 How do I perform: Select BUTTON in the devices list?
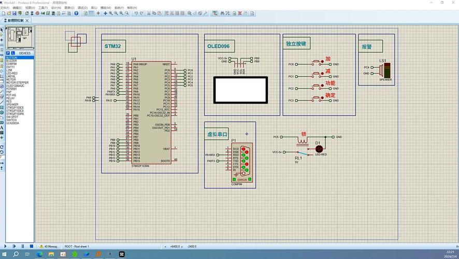20,57
